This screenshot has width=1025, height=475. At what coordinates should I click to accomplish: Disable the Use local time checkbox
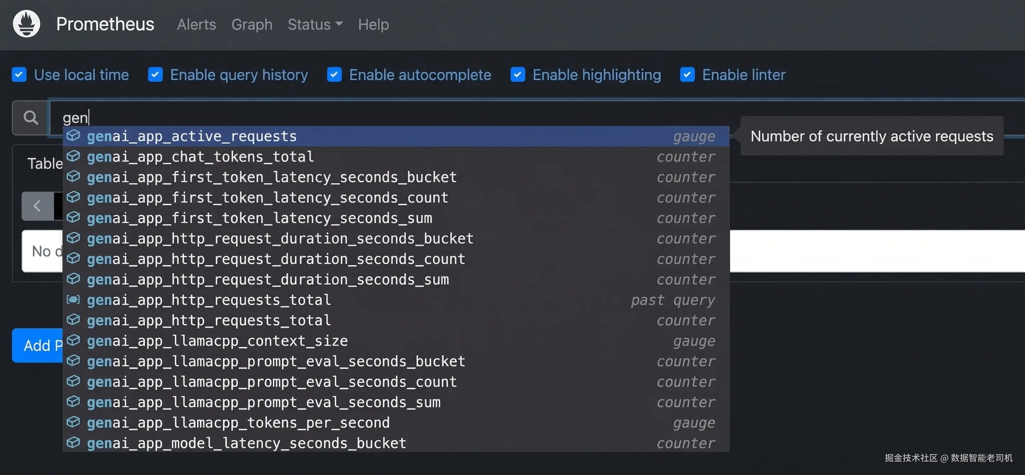(19, 75)
